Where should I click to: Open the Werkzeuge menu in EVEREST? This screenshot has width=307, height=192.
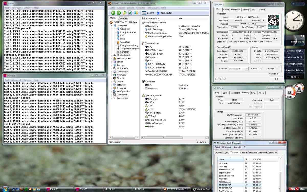coord(153,8)
